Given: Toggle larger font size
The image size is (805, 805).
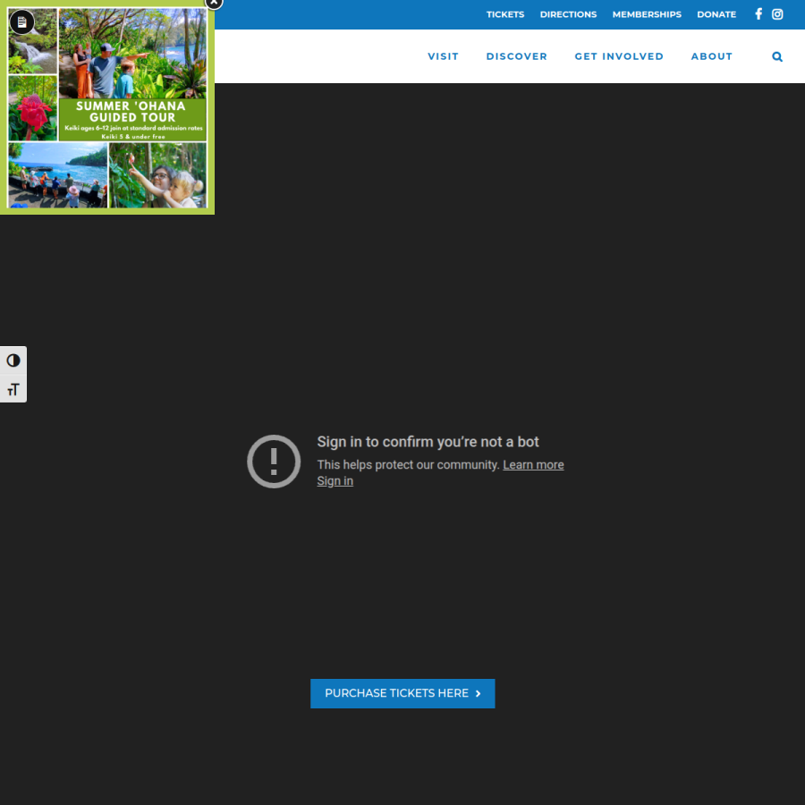Looking at the screenshot, I should tap(13, 389).
